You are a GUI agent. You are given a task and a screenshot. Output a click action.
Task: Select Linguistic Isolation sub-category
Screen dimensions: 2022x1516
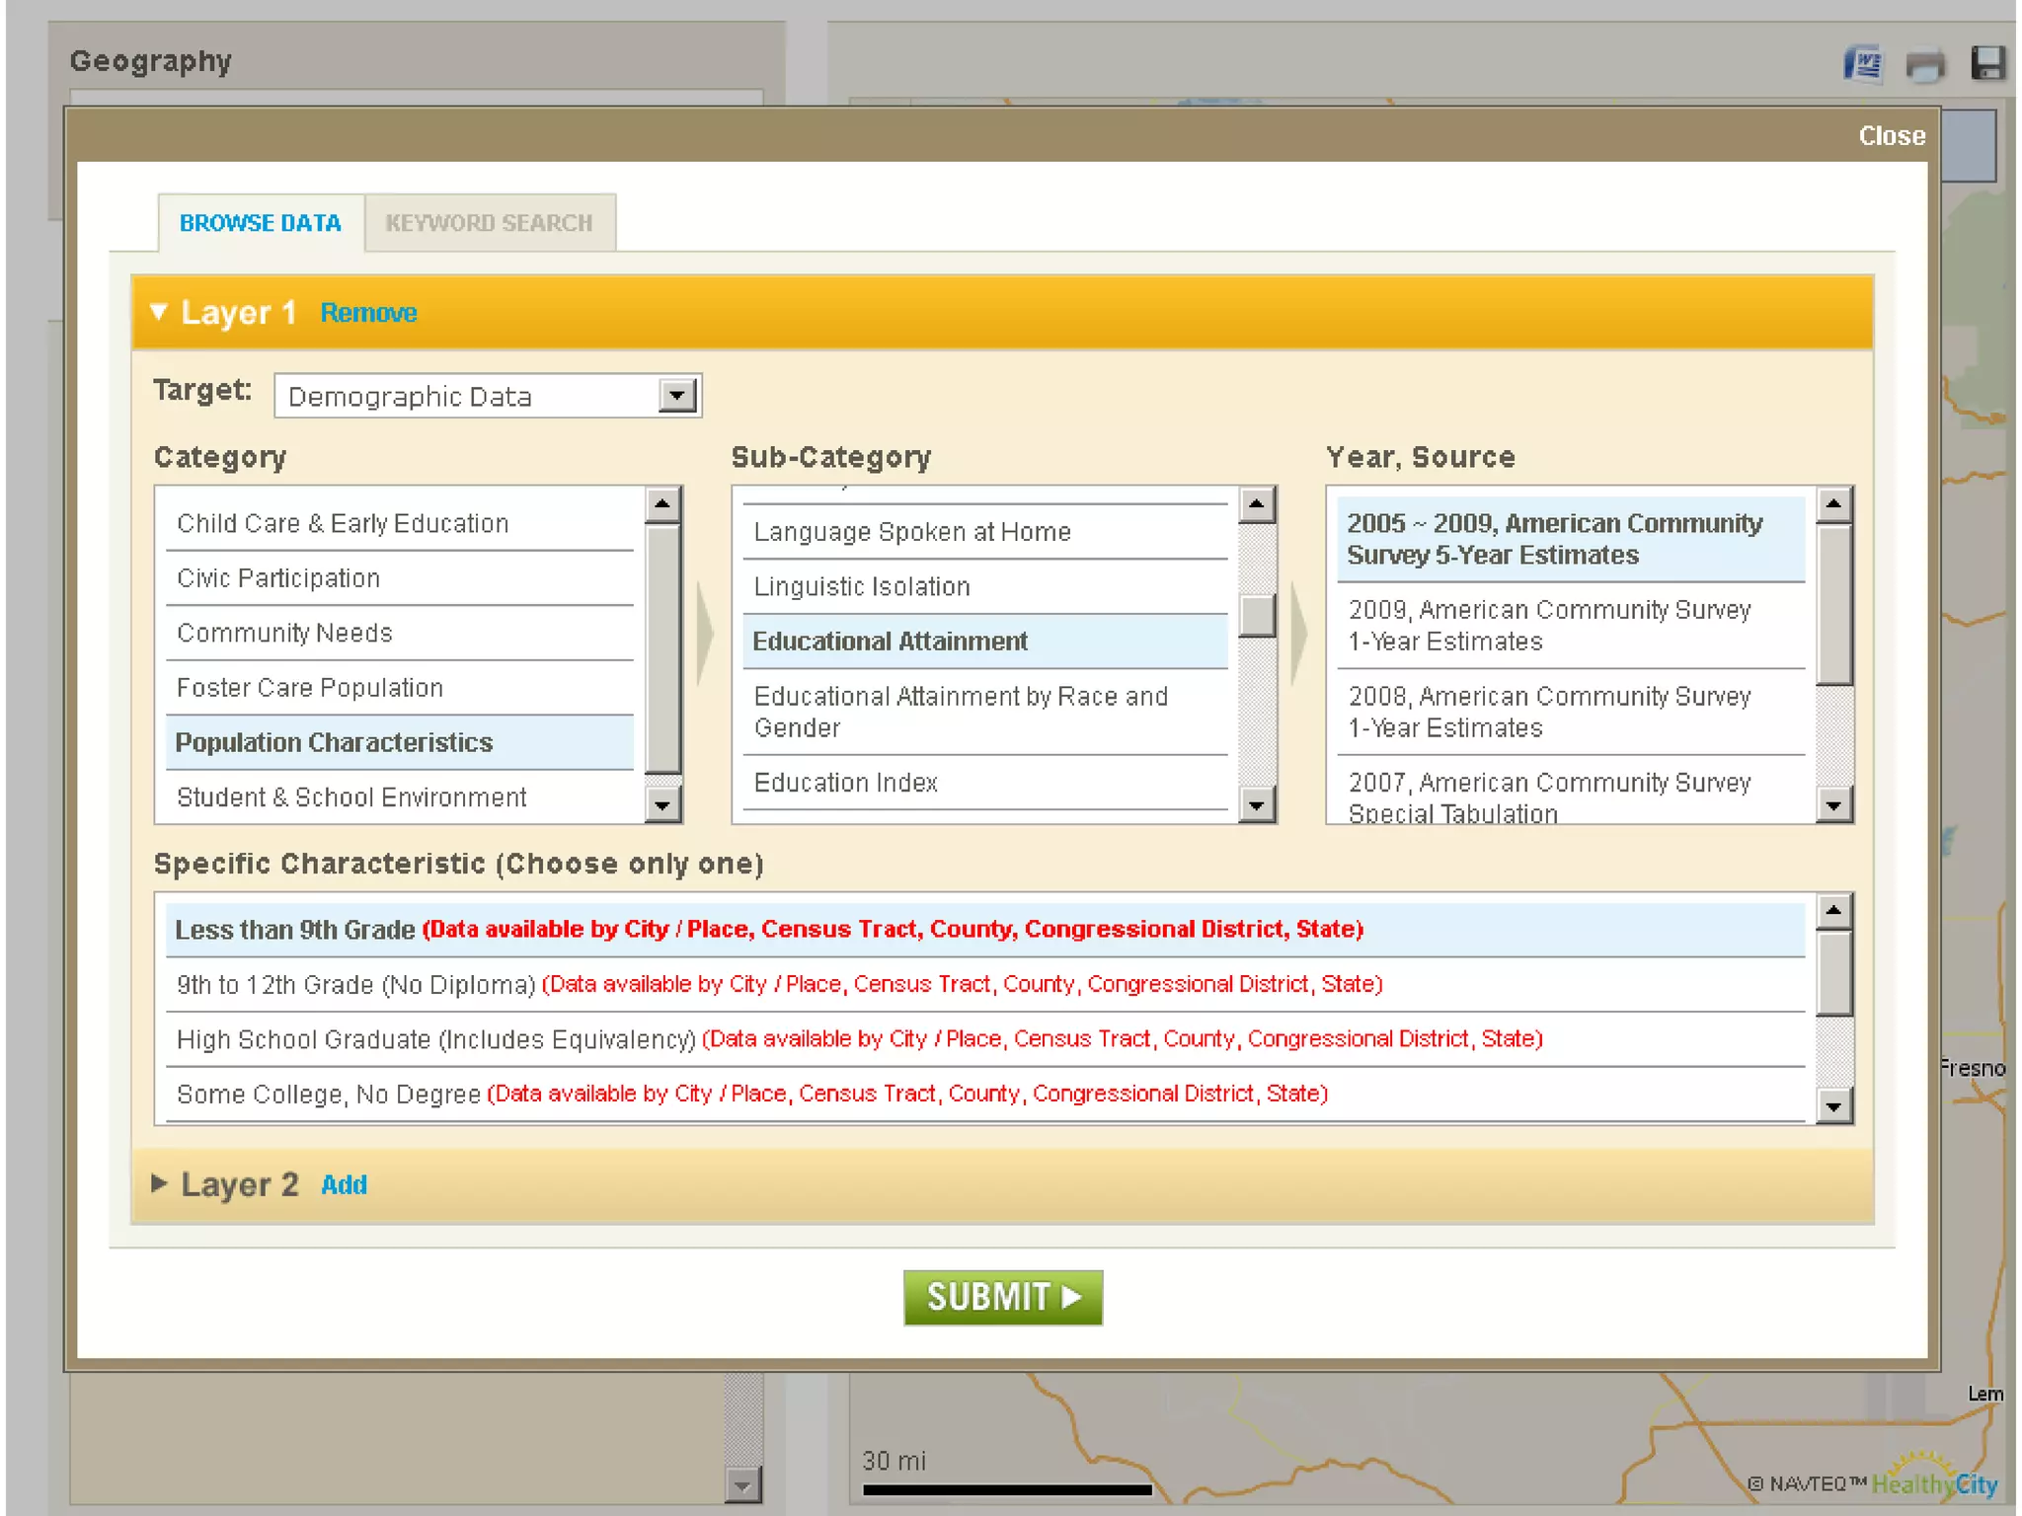coord(862,586)
